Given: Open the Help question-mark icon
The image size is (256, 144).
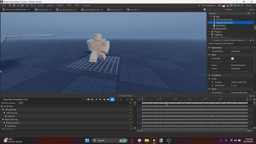Looking at the screenshot, I should coord(235,5).
